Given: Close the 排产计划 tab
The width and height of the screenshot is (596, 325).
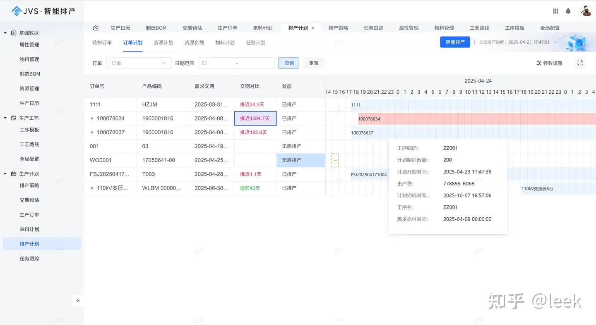Looking at the screenshot, I should tap(313, 28).
